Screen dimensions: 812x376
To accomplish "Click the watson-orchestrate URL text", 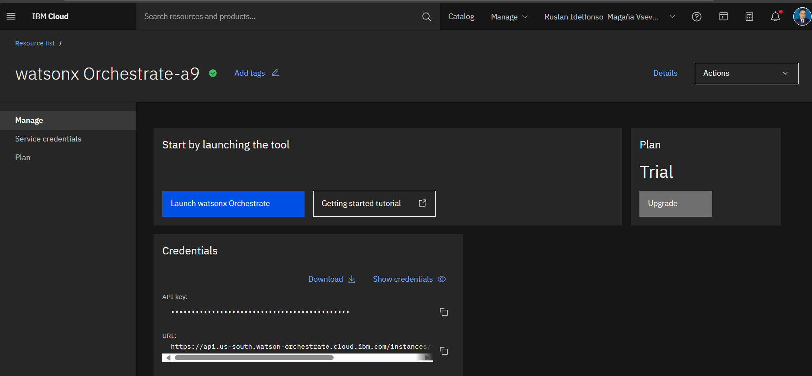I will (301, 347).
